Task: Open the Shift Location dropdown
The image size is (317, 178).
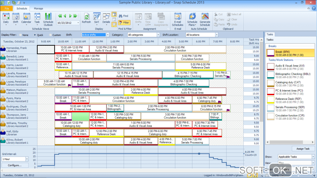Action: pos(217,35)
